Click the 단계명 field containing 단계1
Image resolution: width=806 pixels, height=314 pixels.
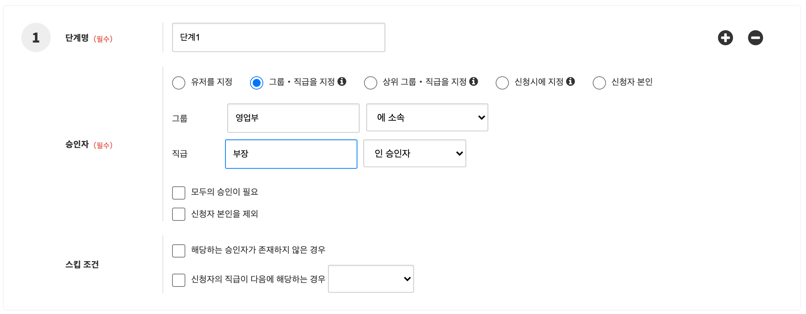[x=278, y=37]
